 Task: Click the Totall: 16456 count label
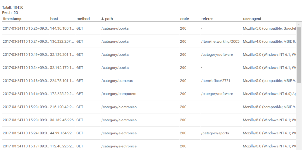tap(13, 7)
